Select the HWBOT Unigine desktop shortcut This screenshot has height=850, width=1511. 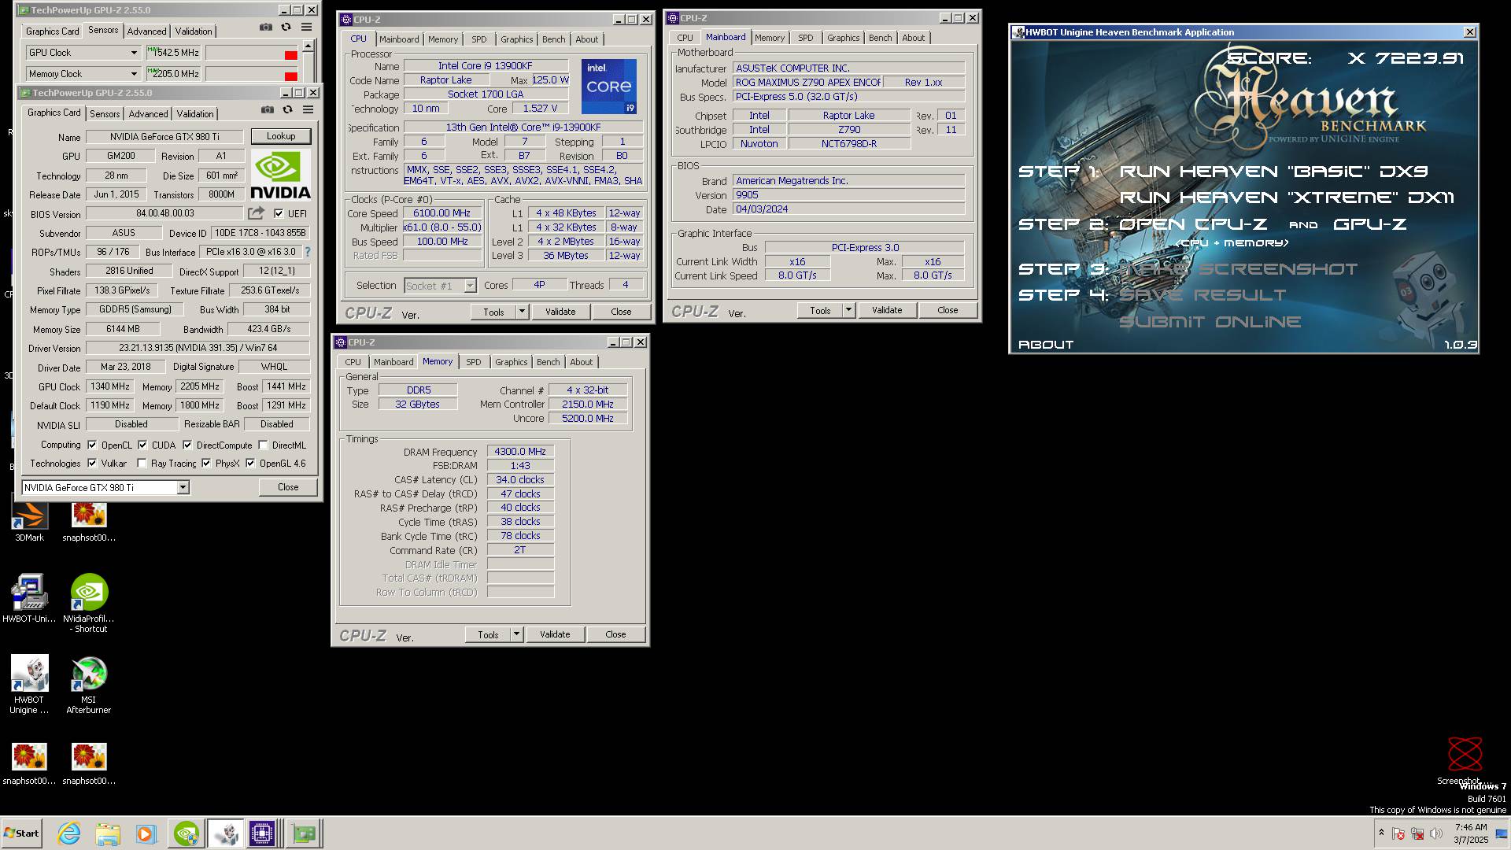[29, 684]
